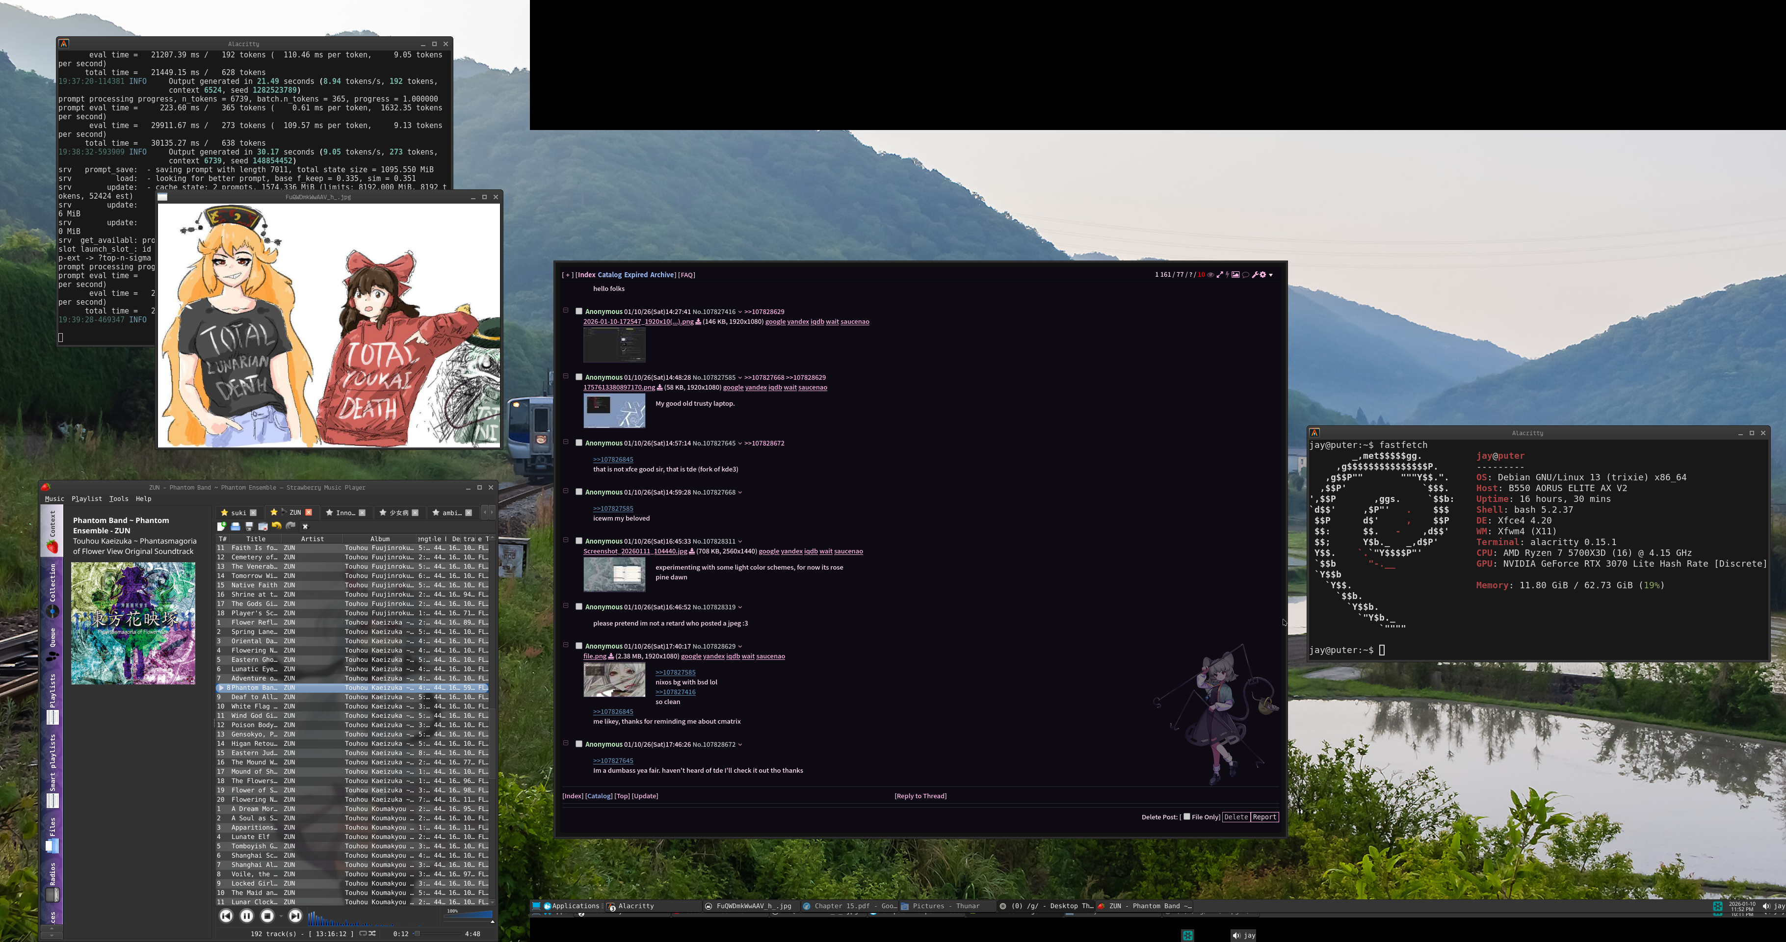The width and height of the screenshot is (1786, 942).
Task: Open the stop button dropdown arrow
Action: (281, 916)
